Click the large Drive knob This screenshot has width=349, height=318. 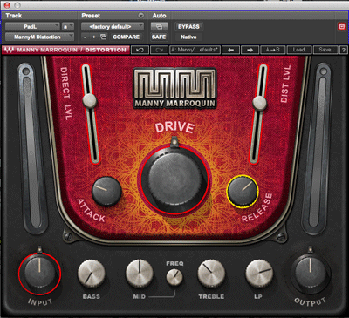pos(174,180)
